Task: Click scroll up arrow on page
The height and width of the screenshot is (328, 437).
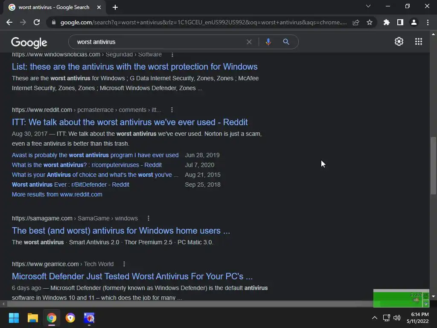Action: [x=433, y=34]
